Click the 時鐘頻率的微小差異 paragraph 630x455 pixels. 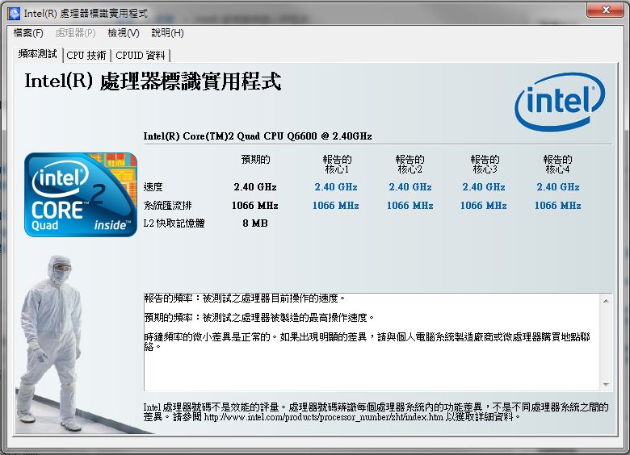[367, 341]
